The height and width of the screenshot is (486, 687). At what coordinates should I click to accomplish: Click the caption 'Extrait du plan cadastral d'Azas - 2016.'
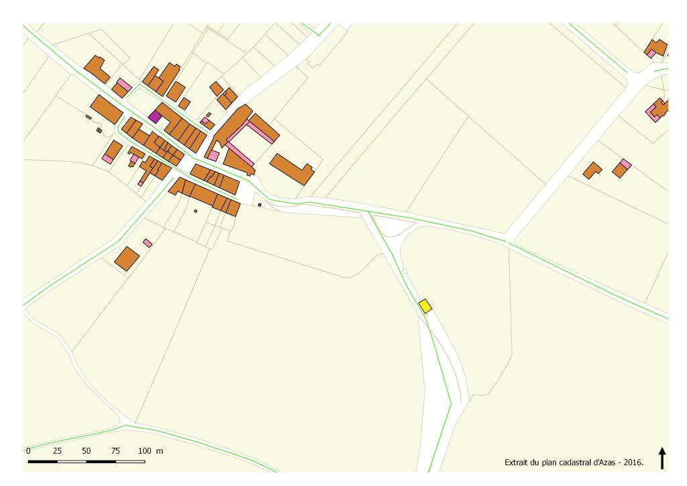[x=574, y=463]
